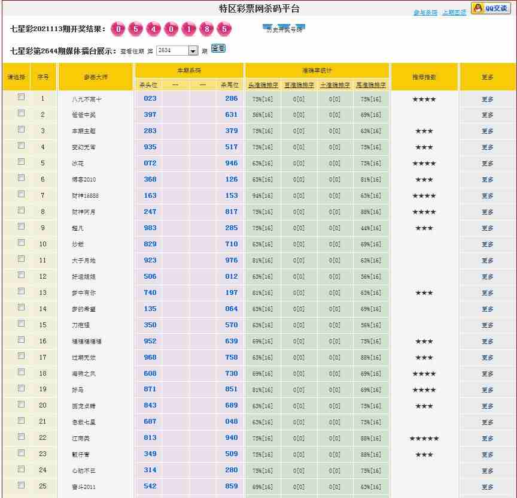Click the first pink lottery ball
Image resolution: width=517 pixels, height=498 pixels.
click(119, 29)
